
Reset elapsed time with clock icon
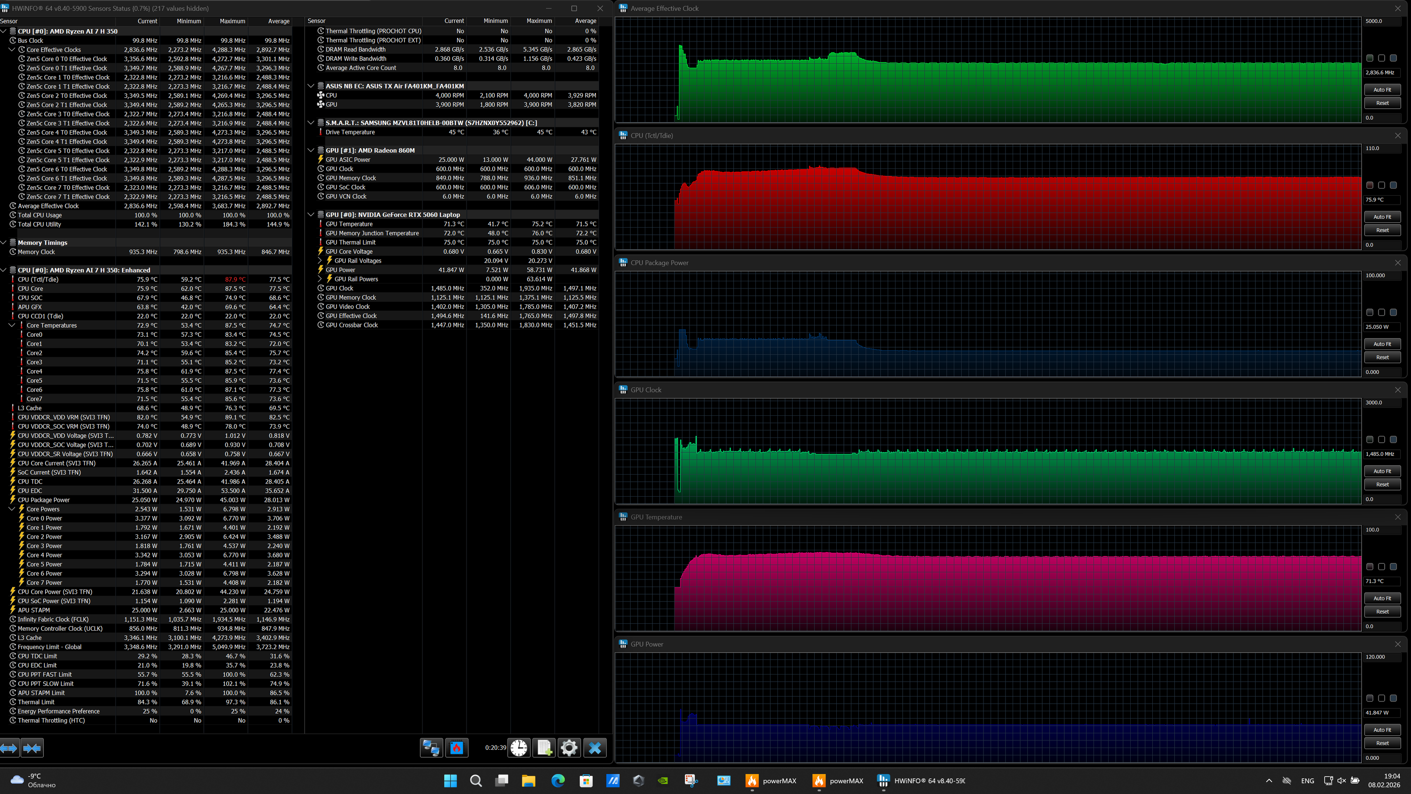coord(518,748)
